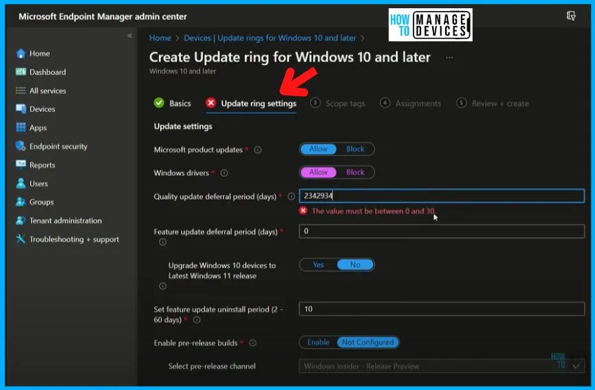Screen dimensions: 595x390
Task: Set Windows drivers to Block
Action: [x=355, y=172]
